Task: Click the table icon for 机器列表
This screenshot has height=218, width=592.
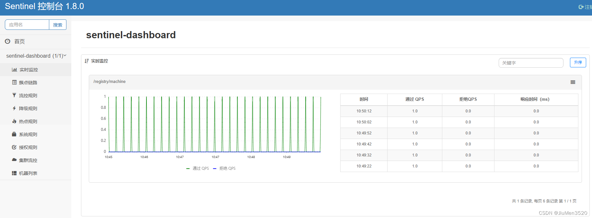Action: click(x=14, y=173)
